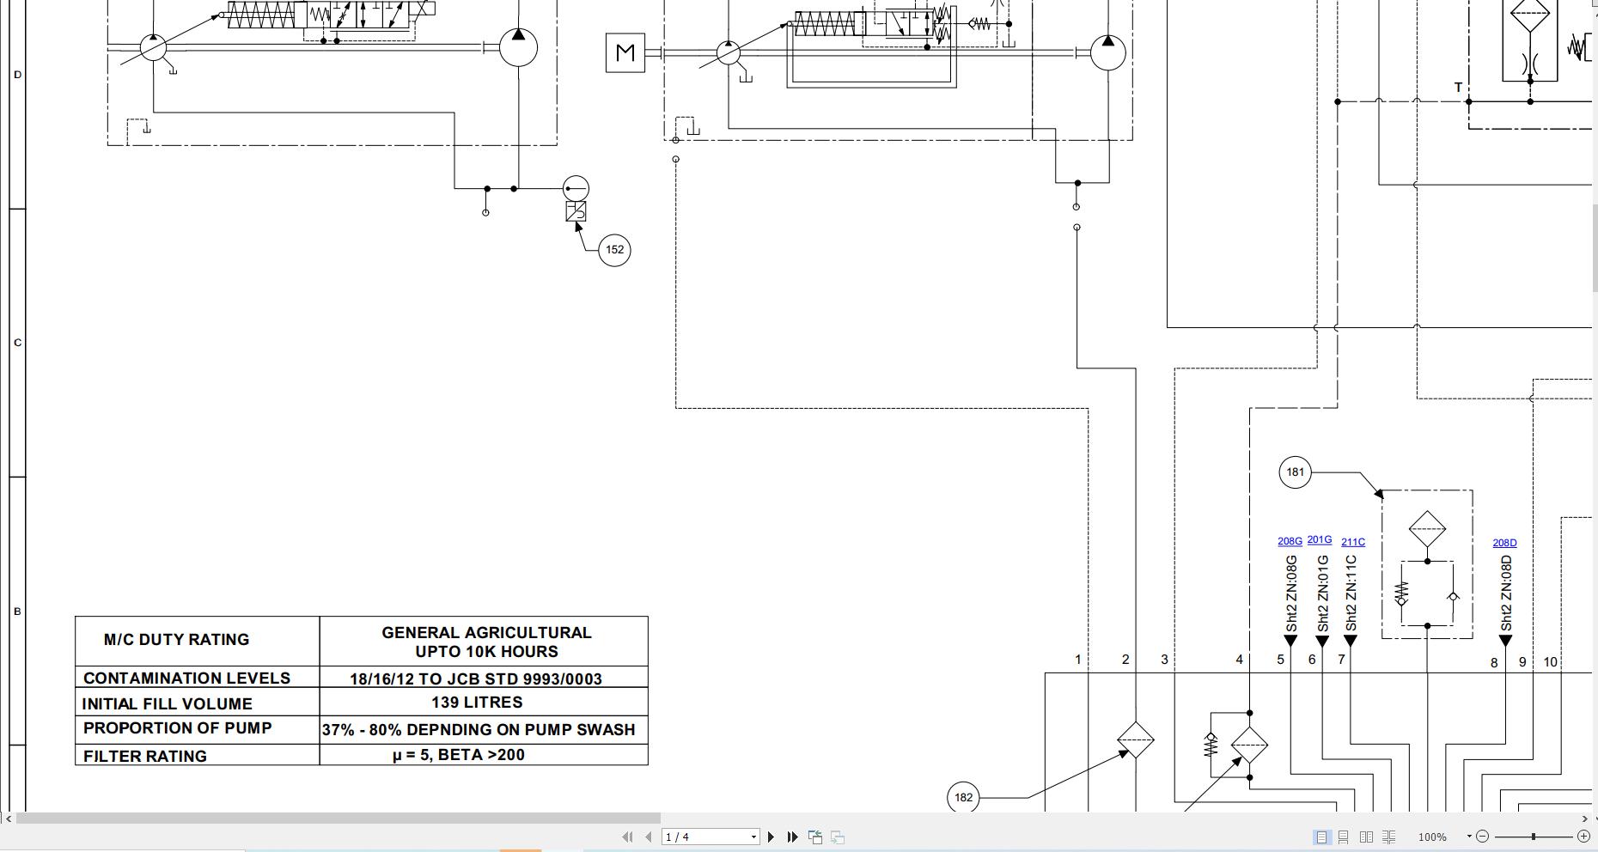Click the 182 callout balloon

[963, 797]
